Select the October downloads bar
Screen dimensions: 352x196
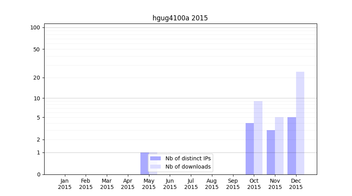[258, 138]
